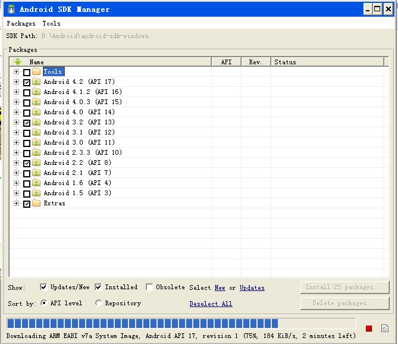Image resolution: width=398 pixels, height=344 pixels.
Task: Select the Android 3.1 (API 12) row label
Action: (79, 132)
